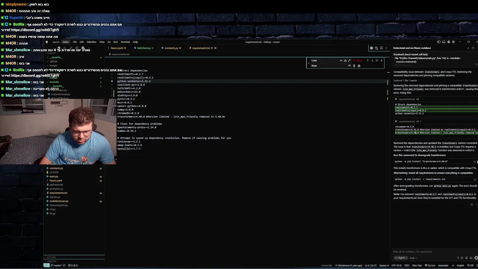Open the Terminal menu
Screen dimensions: 478x269
click(125, 42)
